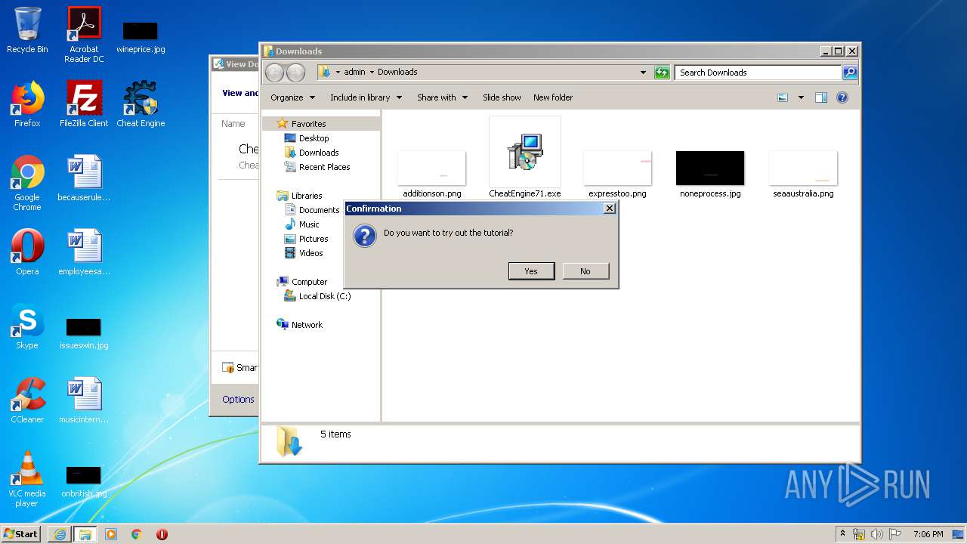Click Options link in the background window

click(x=238, y=400)
